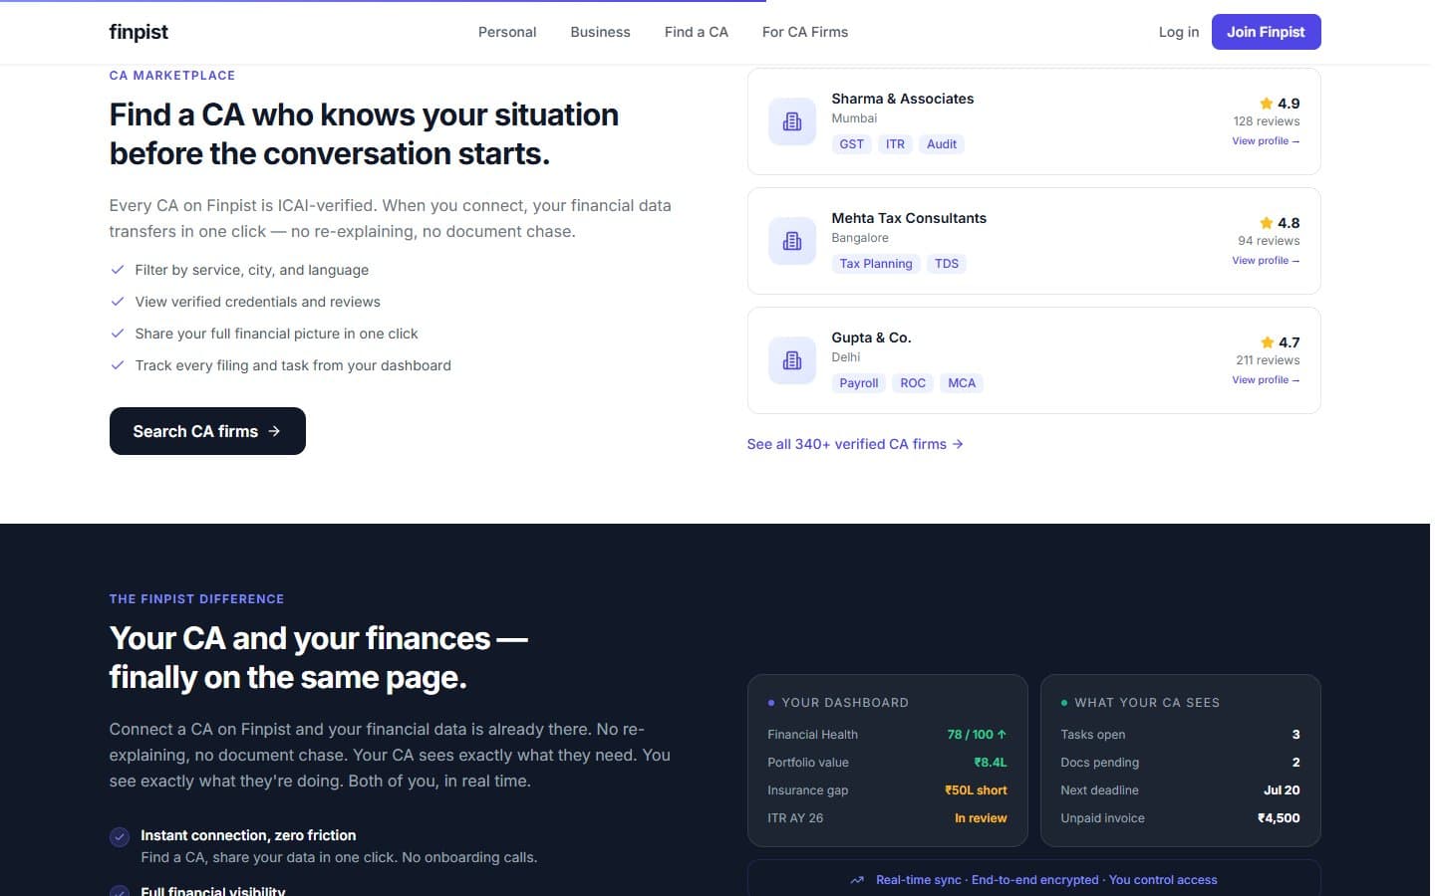View profile of Mehta Tax Consultants
This screenshot has width=1435, height=896.
[x=1266, y=261]
